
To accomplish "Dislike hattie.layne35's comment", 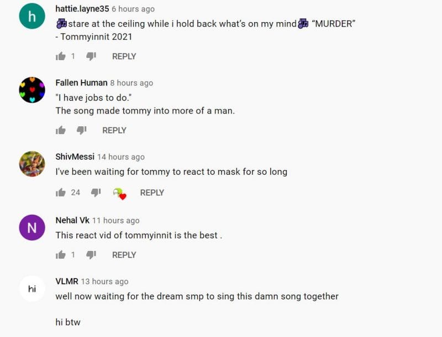I will [x=91, y=56].
